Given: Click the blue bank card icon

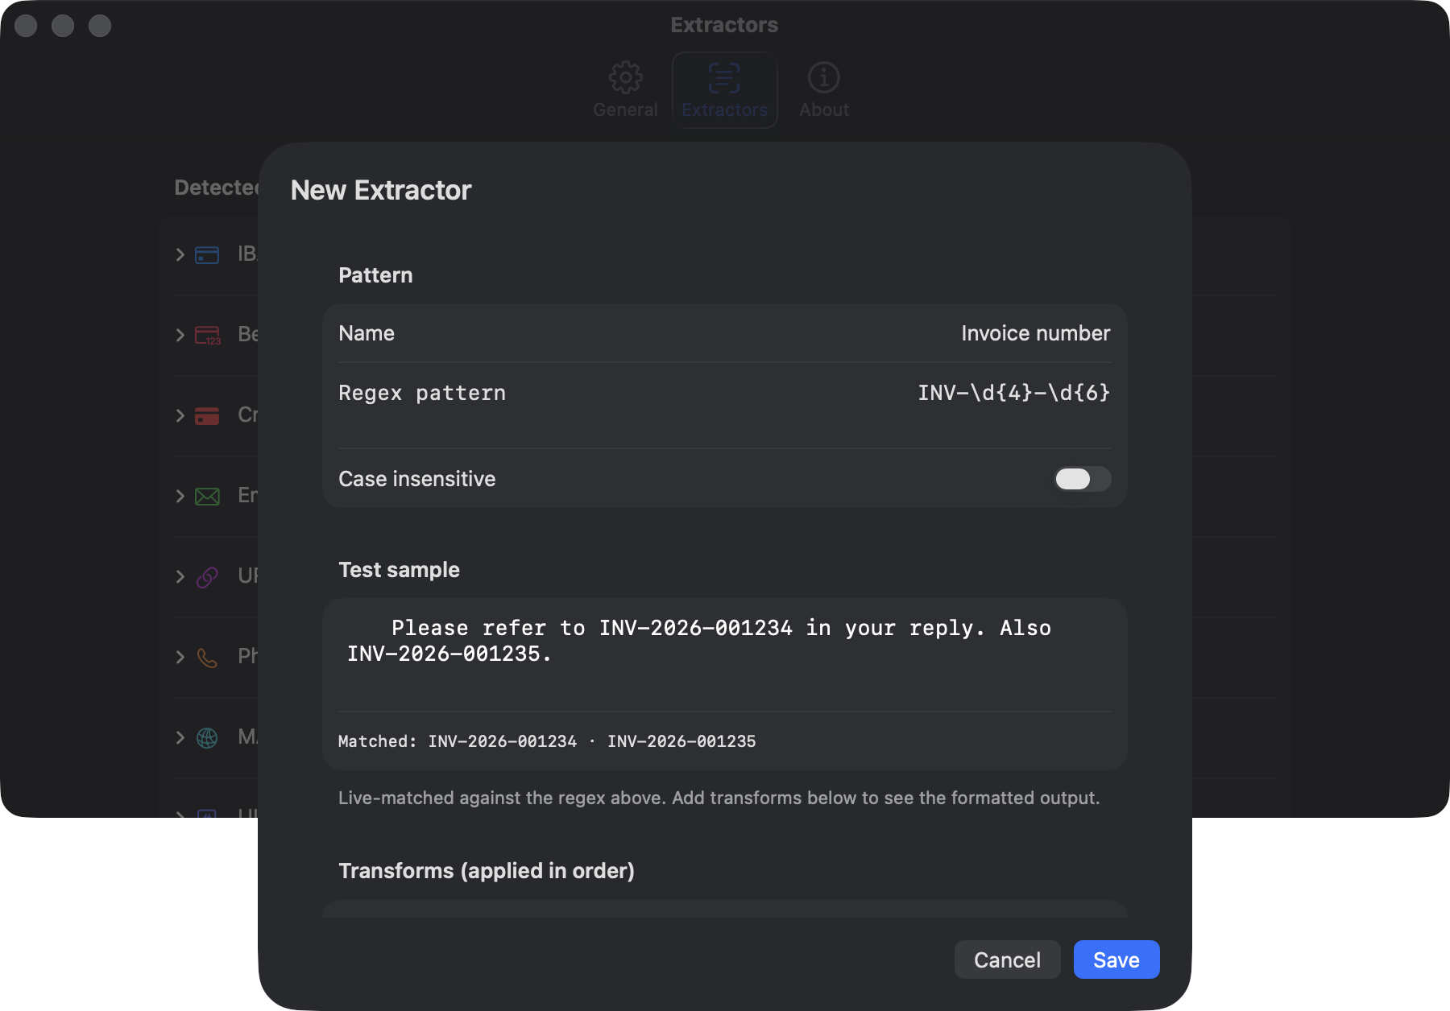Looking at the screenshot, I should tap(207, 255).
